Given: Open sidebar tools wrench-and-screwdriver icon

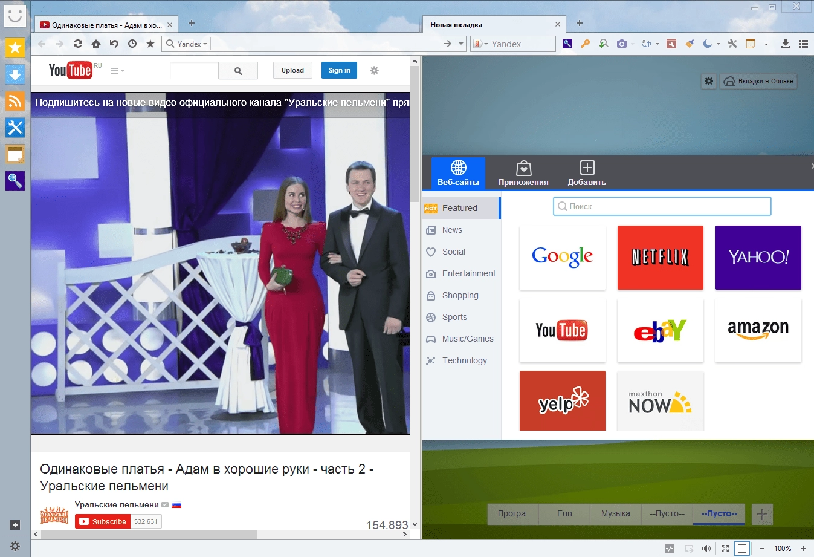Looking at the screenshot, I should click(x=15, y=128).
